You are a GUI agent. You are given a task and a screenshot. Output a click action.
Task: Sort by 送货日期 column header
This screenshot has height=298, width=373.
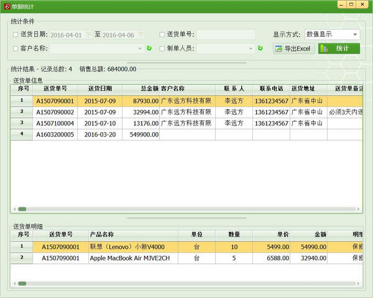(99, 89)
